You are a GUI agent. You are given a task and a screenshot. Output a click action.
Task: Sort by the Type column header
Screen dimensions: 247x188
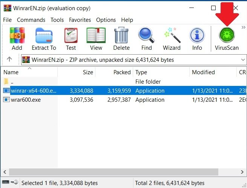tap(161, 72)
